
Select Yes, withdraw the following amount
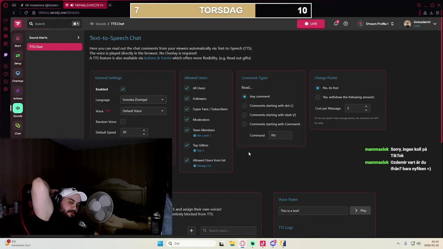(x=318, y=97)
